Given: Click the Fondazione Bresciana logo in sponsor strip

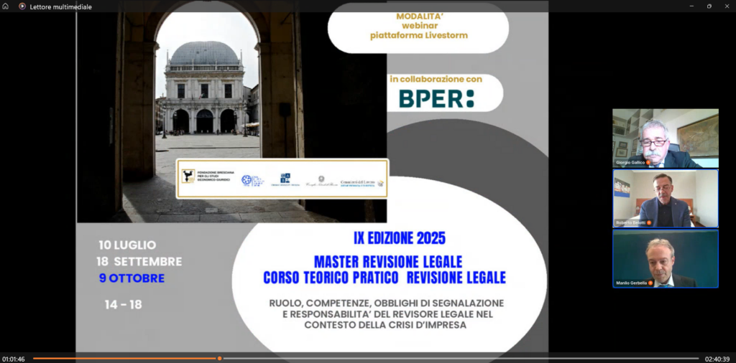Looking at the screenshot, I should (x=189, y=176).
